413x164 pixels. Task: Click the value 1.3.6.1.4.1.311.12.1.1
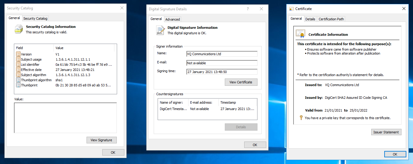tap(73, 59)
